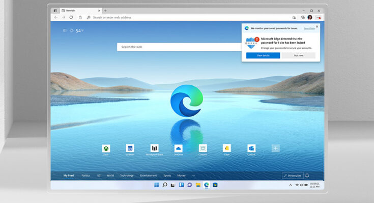Click Not now in password alert
The height and width of the screenshot is (203, 374).
(298, 55)
